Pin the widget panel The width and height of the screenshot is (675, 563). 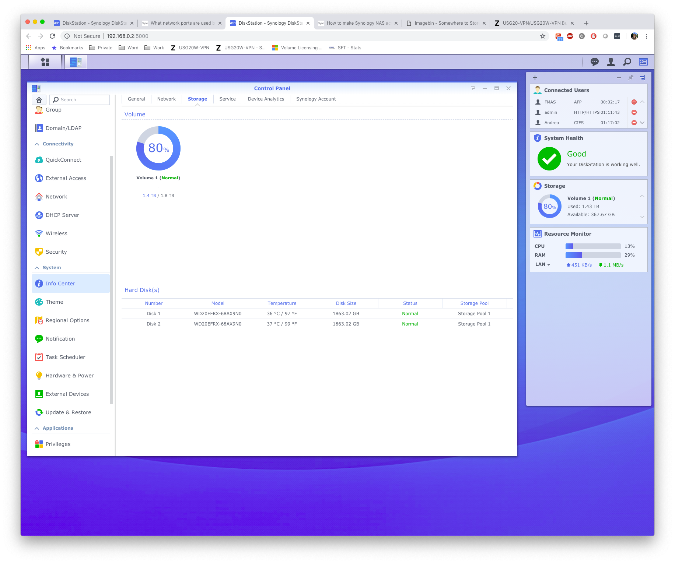(x=631, y=78)
